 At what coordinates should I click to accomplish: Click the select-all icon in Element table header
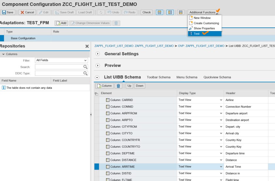pos(97,93)
